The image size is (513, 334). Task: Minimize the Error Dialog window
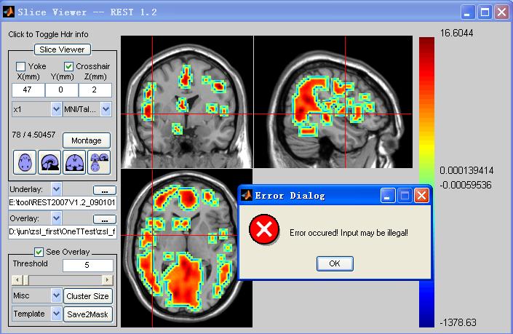click(x=388, y=196)
